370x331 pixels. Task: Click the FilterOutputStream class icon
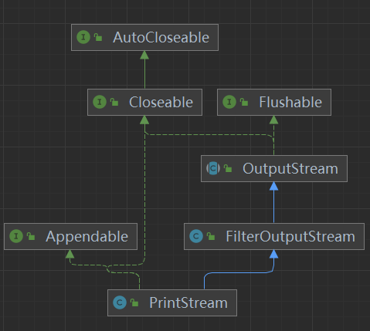pos(196,236)
